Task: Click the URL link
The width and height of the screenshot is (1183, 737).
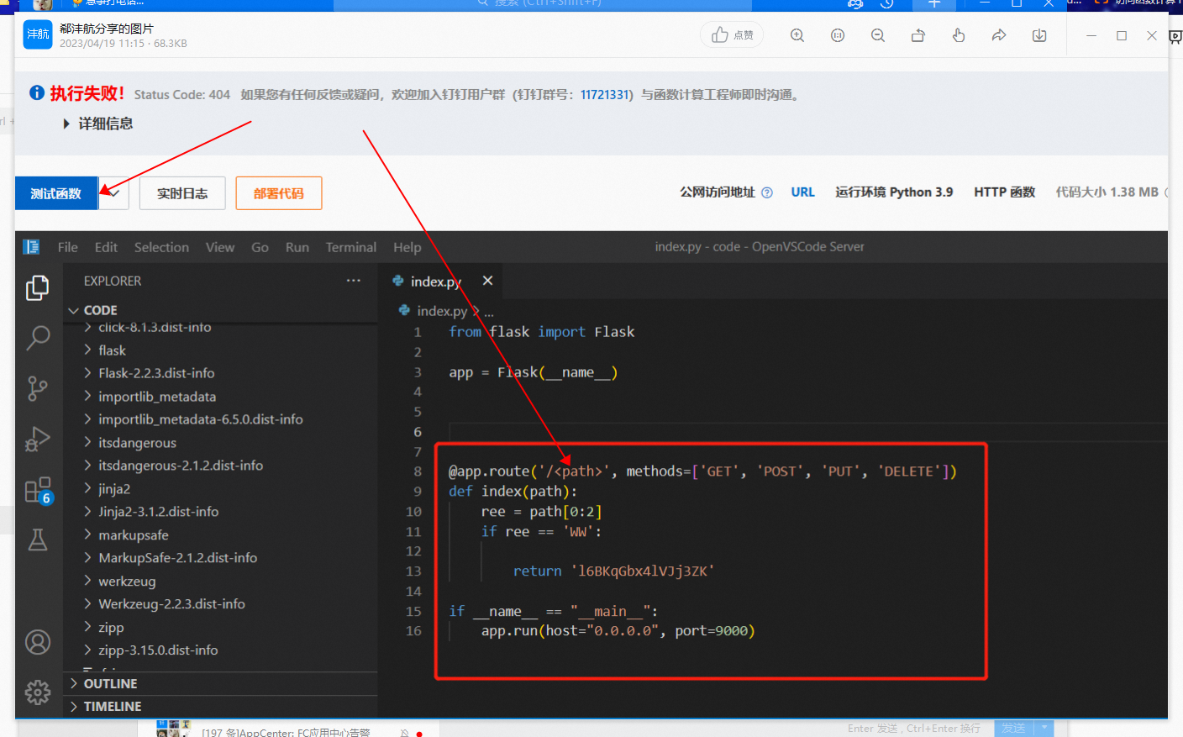Action: tap(802, 192)
